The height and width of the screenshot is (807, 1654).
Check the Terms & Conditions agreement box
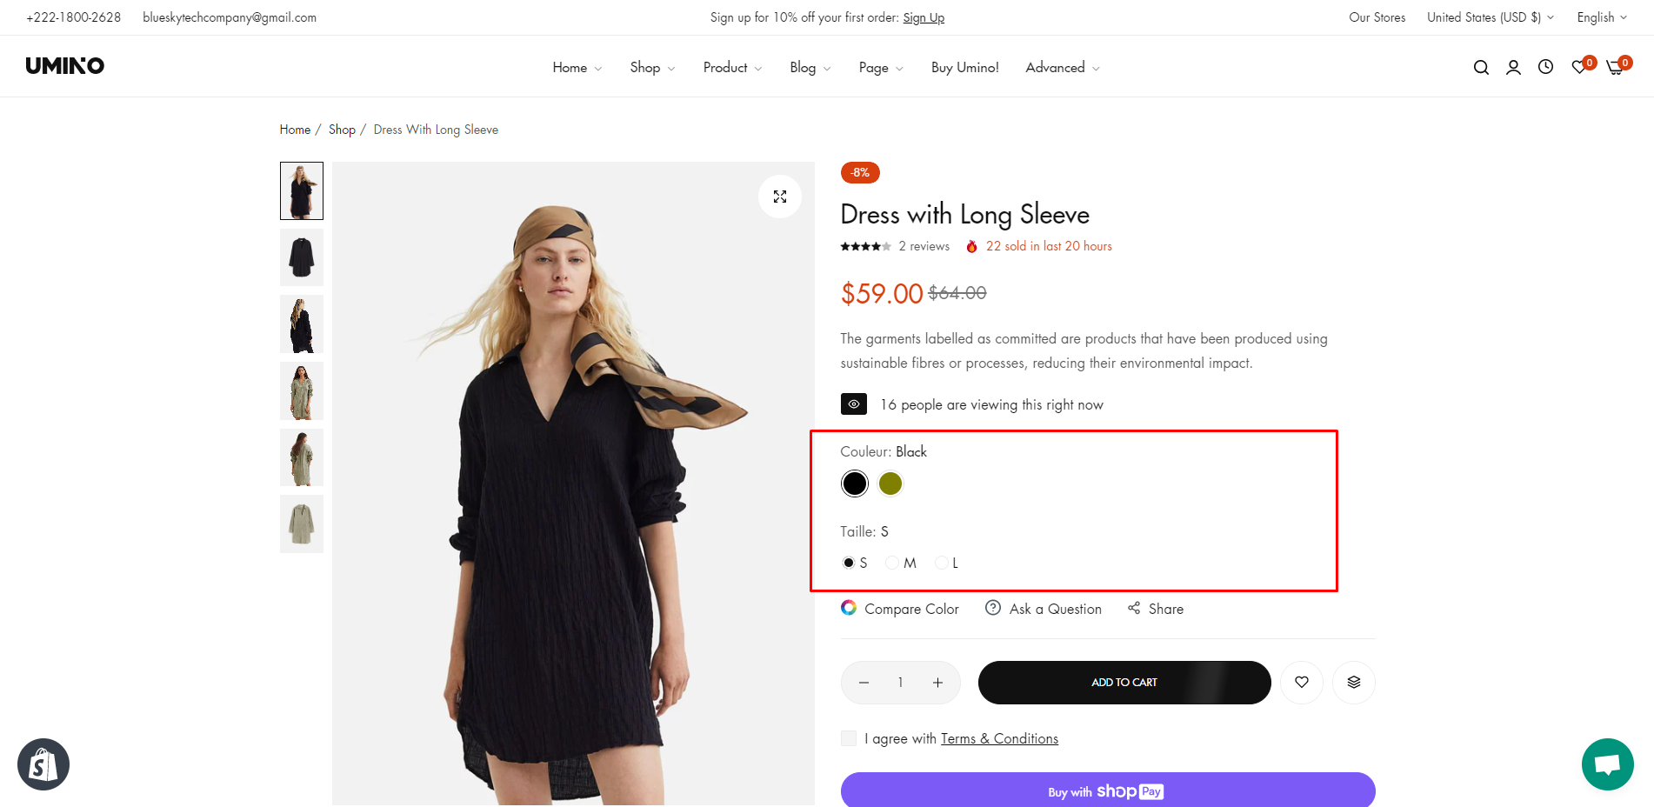(849, 738)
